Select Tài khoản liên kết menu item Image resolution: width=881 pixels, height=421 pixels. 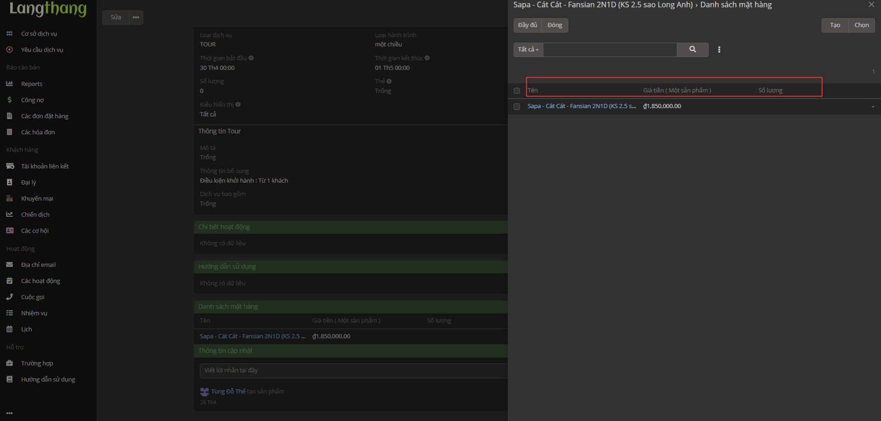point(45,166)
